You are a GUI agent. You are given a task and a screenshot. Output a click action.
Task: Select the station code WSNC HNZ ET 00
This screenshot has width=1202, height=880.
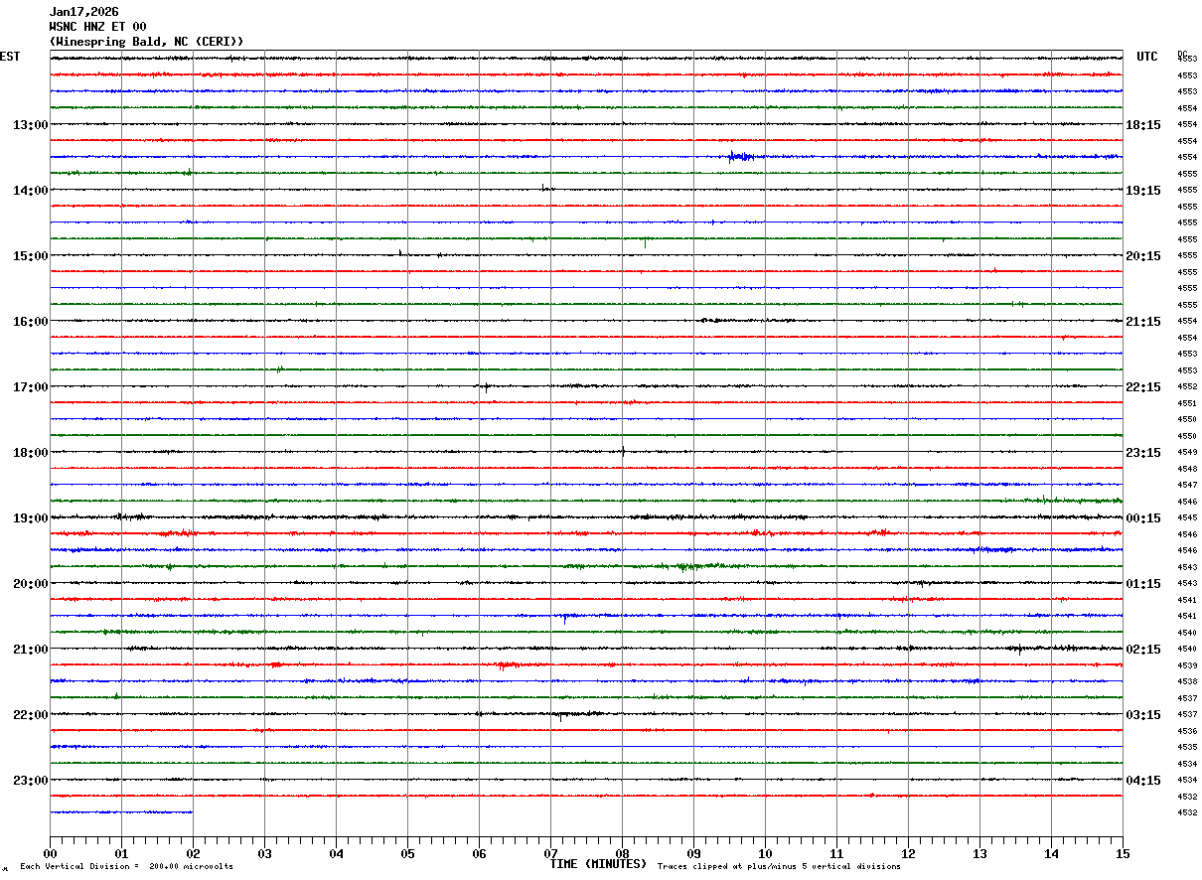coord(97,27)
